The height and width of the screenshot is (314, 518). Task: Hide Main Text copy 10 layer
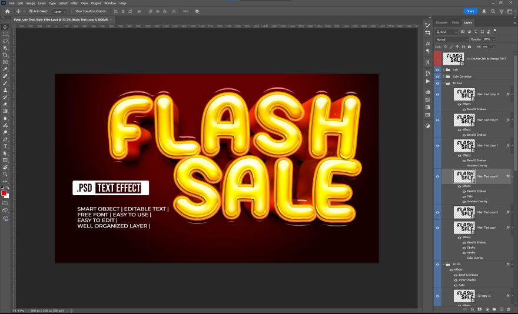tap(437, 95)
